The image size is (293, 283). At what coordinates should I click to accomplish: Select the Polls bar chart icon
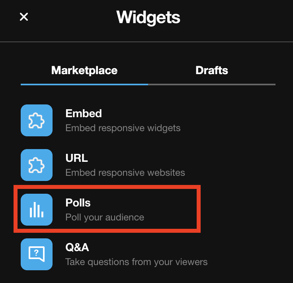coord(37,210)
